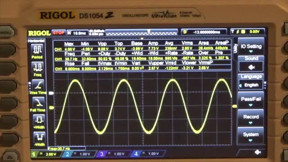Select channel 3 label at 1.00V

114,154
